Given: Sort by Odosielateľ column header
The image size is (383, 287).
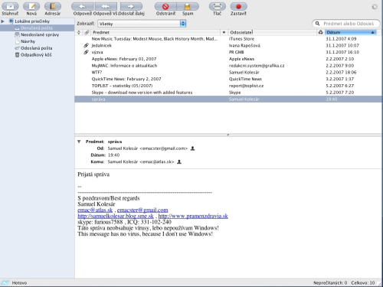Looking at the screenshot, I should point(272,32).
